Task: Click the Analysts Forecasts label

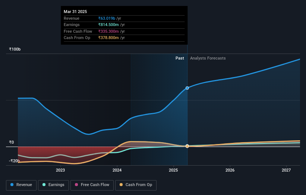Action: [208, 58]
